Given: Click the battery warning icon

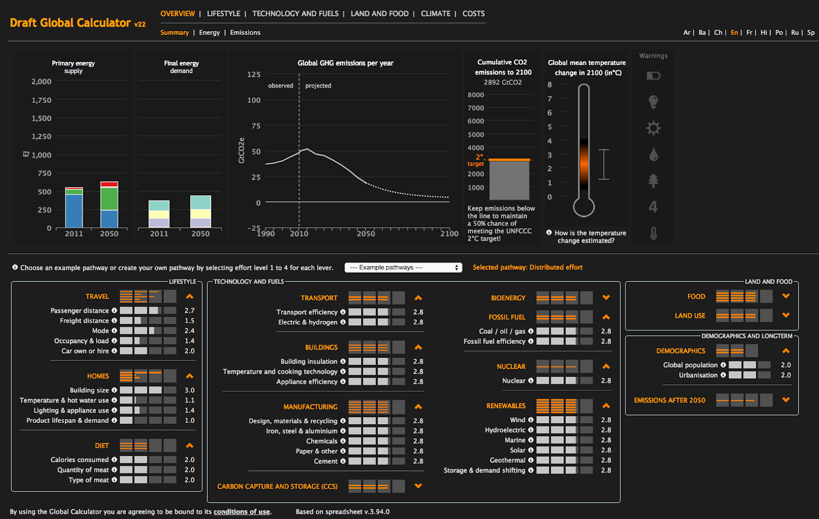Looking at the screenshot, I should (653, 76).
